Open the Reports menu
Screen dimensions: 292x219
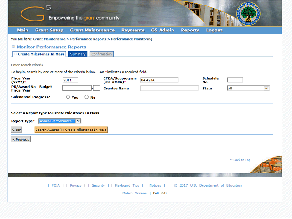click(190, 30)
